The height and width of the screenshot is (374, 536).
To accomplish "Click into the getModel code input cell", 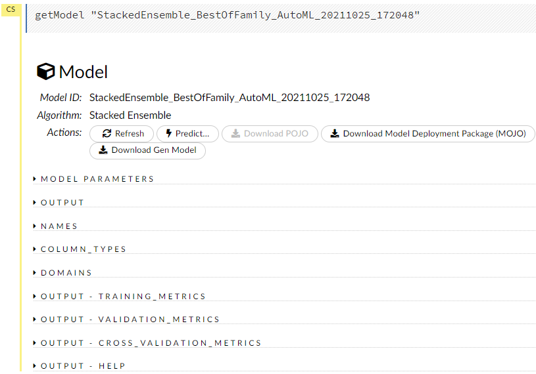I will pyautogui.click(x=263, y=15).
